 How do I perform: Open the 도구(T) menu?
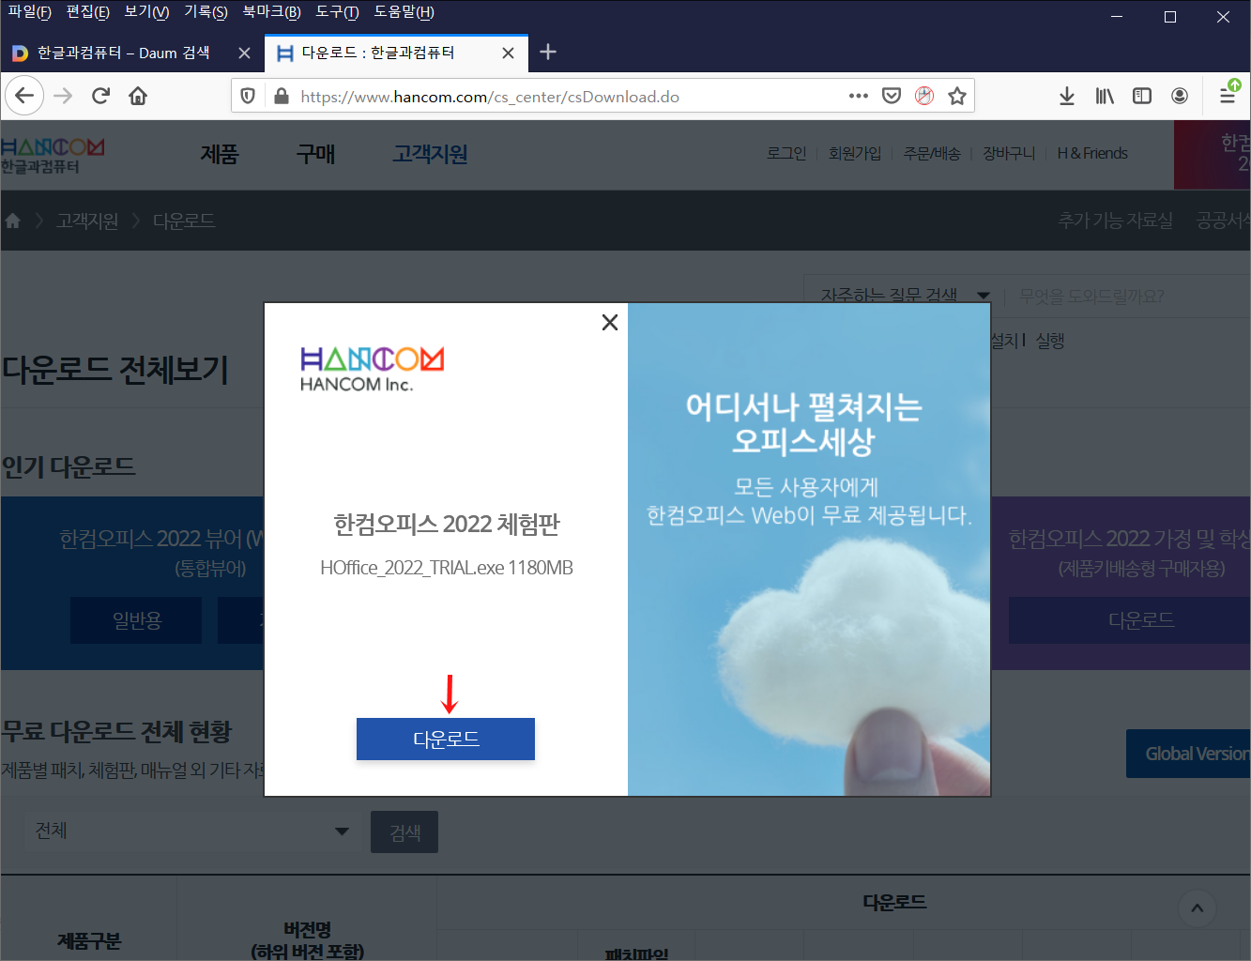point(337,12)
